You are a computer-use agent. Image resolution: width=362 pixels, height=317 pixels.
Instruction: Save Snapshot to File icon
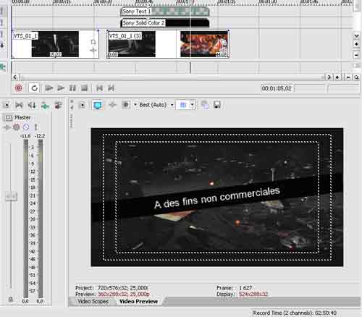[x=217, y=105]
